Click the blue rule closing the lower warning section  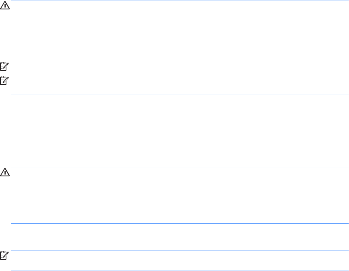(180, 224)
